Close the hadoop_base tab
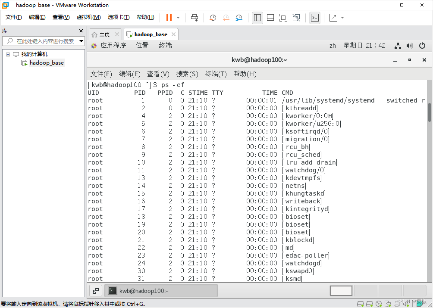Viewport: 433px width, 308px height. point(173,34)
